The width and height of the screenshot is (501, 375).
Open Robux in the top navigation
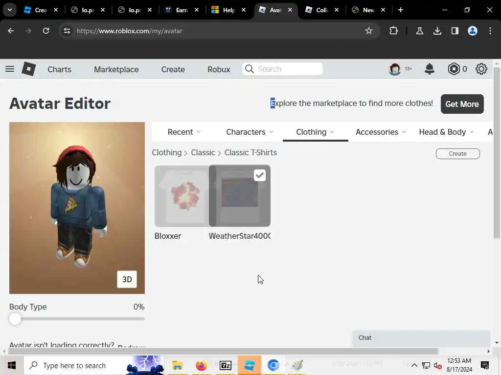point(219,69)
